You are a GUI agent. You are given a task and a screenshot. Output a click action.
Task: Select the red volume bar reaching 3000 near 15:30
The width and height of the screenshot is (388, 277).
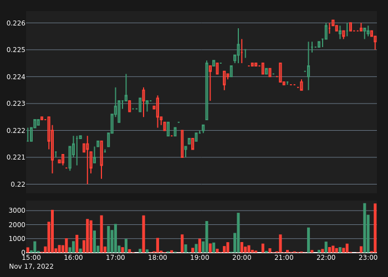tap(52, 231)
